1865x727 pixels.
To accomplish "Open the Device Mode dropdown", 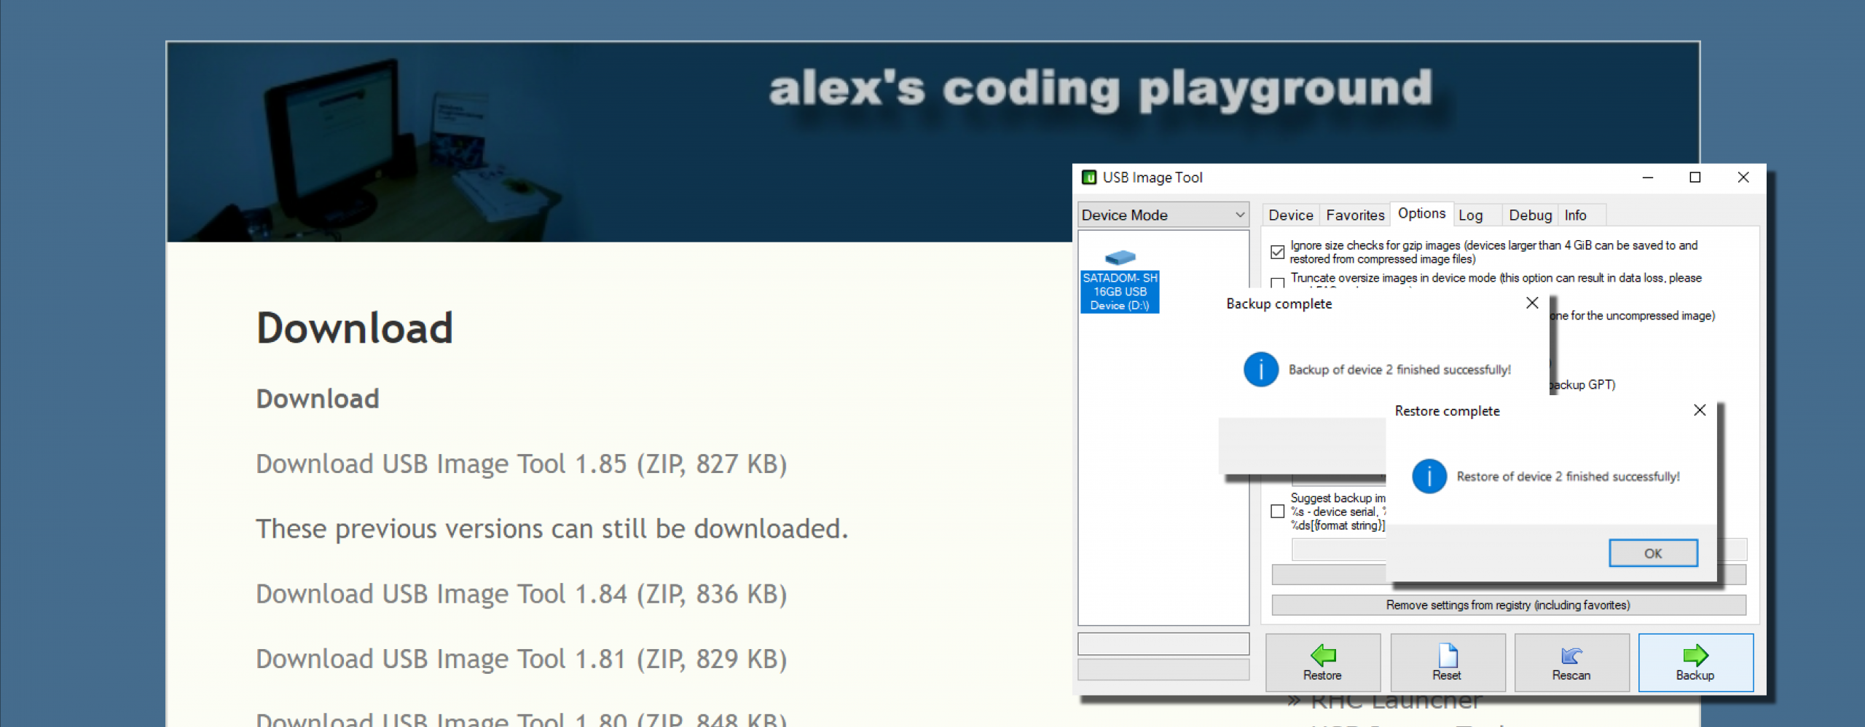I will click(1163, 215).
